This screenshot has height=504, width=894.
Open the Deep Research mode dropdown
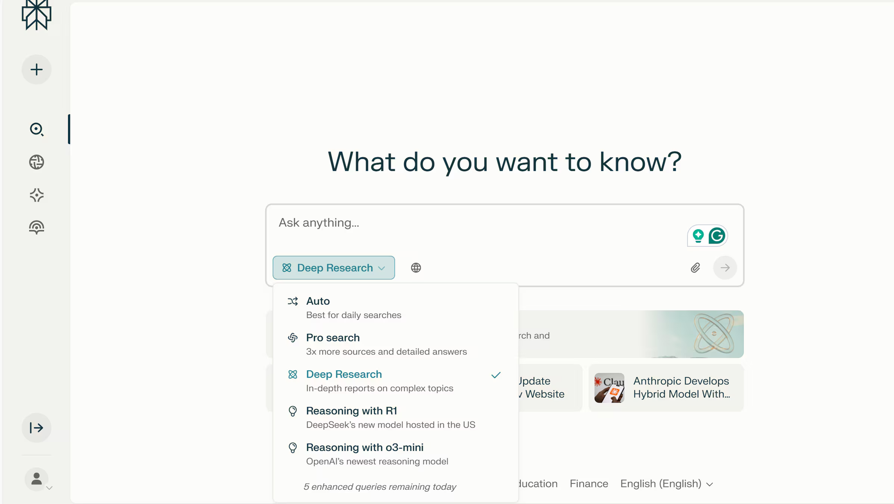(x=334, y=268)
